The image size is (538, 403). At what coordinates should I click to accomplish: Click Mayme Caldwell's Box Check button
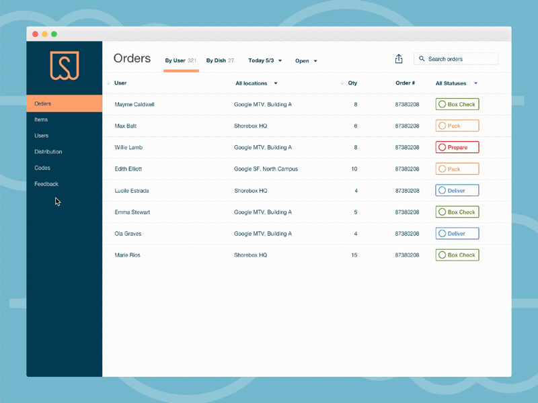click(457, 104)
